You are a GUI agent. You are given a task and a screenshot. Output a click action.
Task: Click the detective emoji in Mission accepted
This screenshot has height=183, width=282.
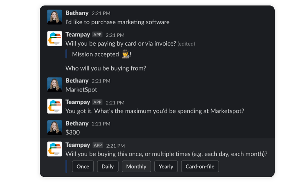coord(125,54)
